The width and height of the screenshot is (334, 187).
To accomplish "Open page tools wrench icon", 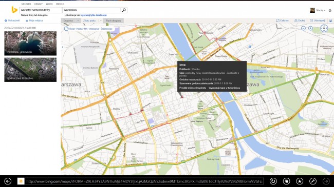I will [x=313, y=181].
